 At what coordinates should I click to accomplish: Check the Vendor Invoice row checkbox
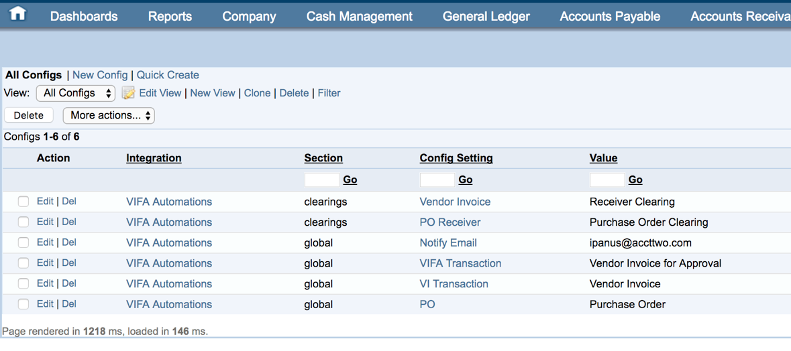pos(23,202)
